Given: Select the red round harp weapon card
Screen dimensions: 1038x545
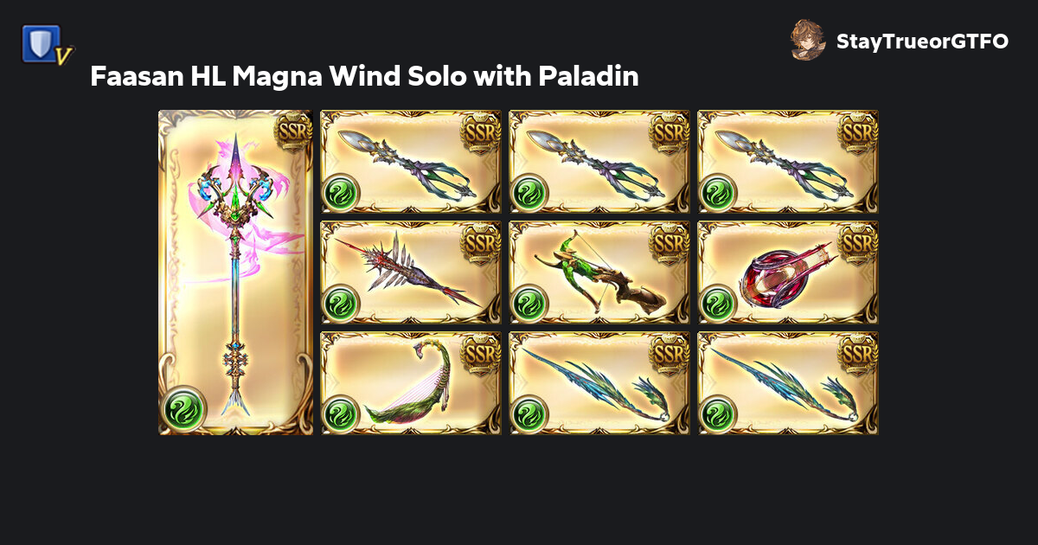Looking at the screenshot, I should click(788, 272).
